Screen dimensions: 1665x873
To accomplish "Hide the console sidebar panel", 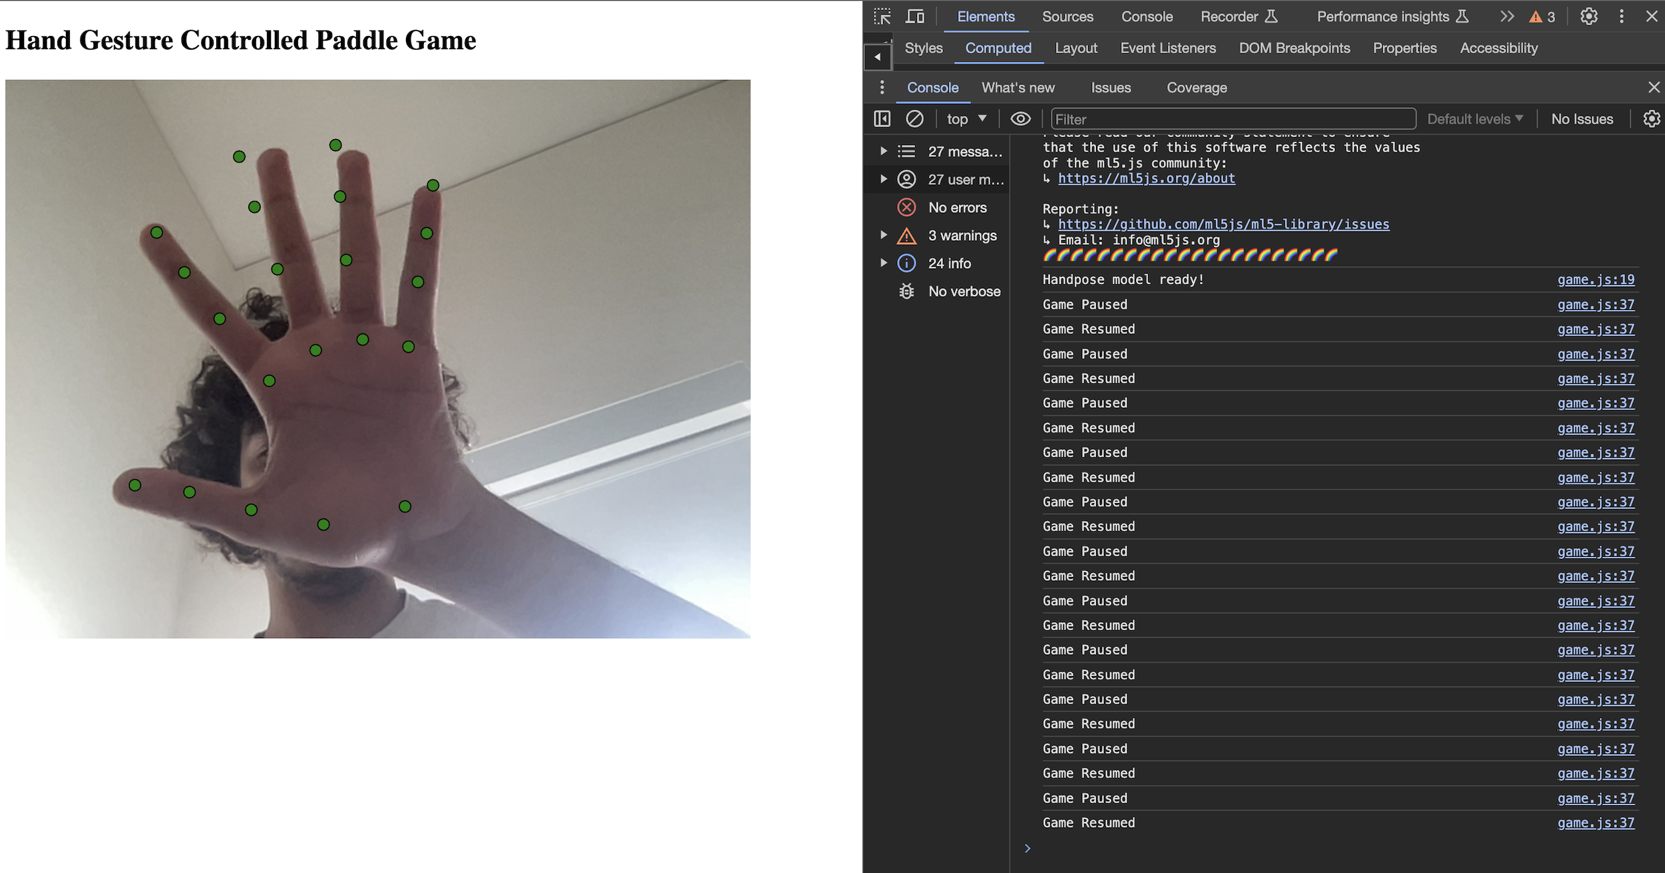I will pyautogui.click(x=882, y=118).
